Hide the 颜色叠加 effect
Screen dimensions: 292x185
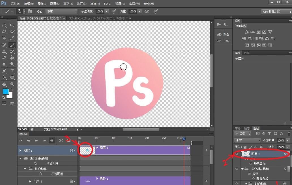[x=251, y=164]
